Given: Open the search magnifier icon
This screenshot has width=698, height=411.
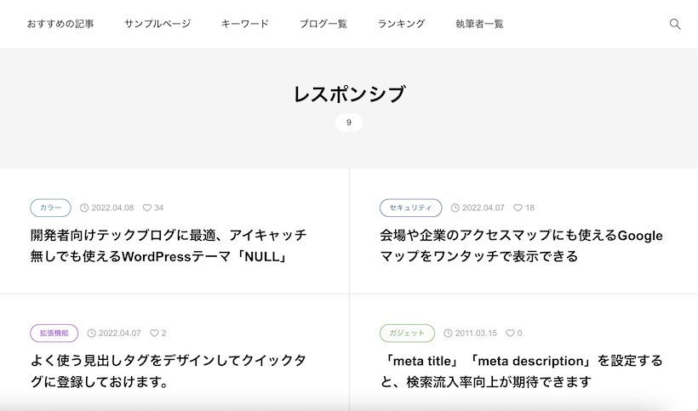Looking at the screenshot, I should pyautogui.click(x=675, y=24).
